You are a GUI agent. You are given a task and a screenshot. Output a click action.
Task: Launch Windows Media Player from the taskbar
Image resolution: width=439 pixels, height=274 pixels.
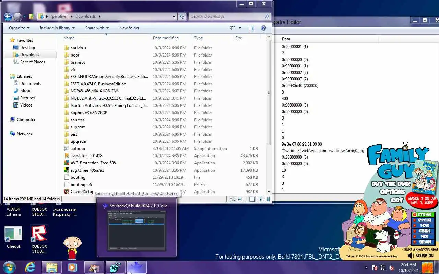73,267
